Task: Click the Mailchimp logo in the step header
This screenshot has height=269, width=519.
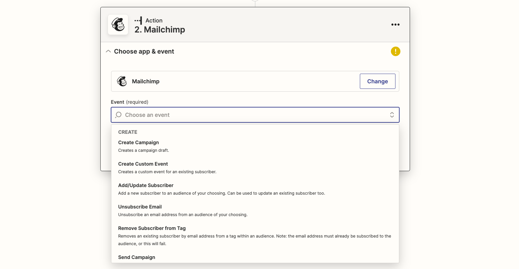Action: click(x=118, y=25)
